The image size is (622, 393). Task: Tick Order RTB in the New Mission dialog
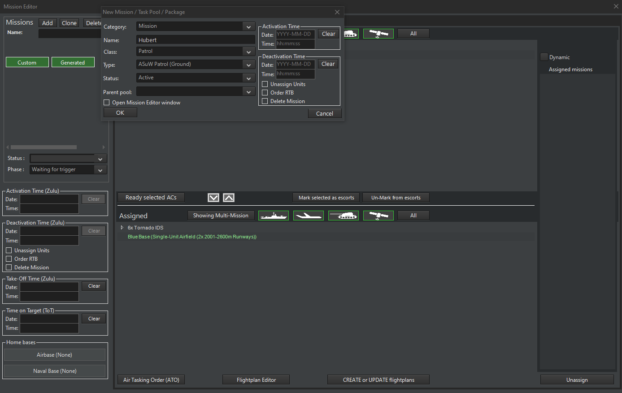(265, 93)
